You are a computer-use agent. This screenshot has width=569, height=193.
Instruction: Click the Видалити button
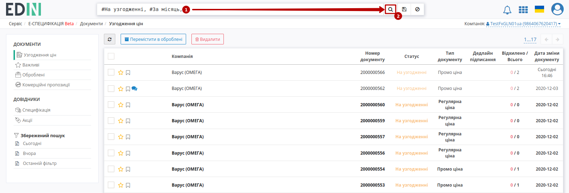[207, 39]
